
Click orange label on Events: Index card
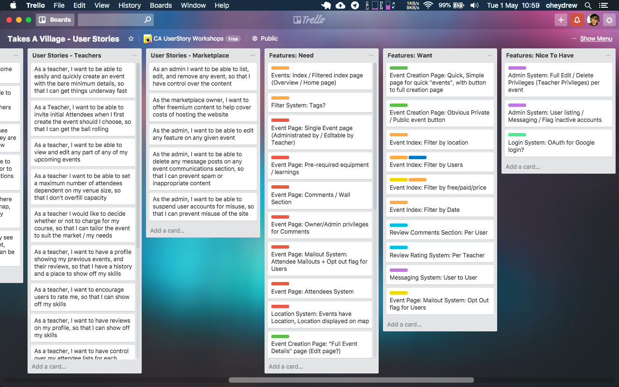(x=280, y=68)
